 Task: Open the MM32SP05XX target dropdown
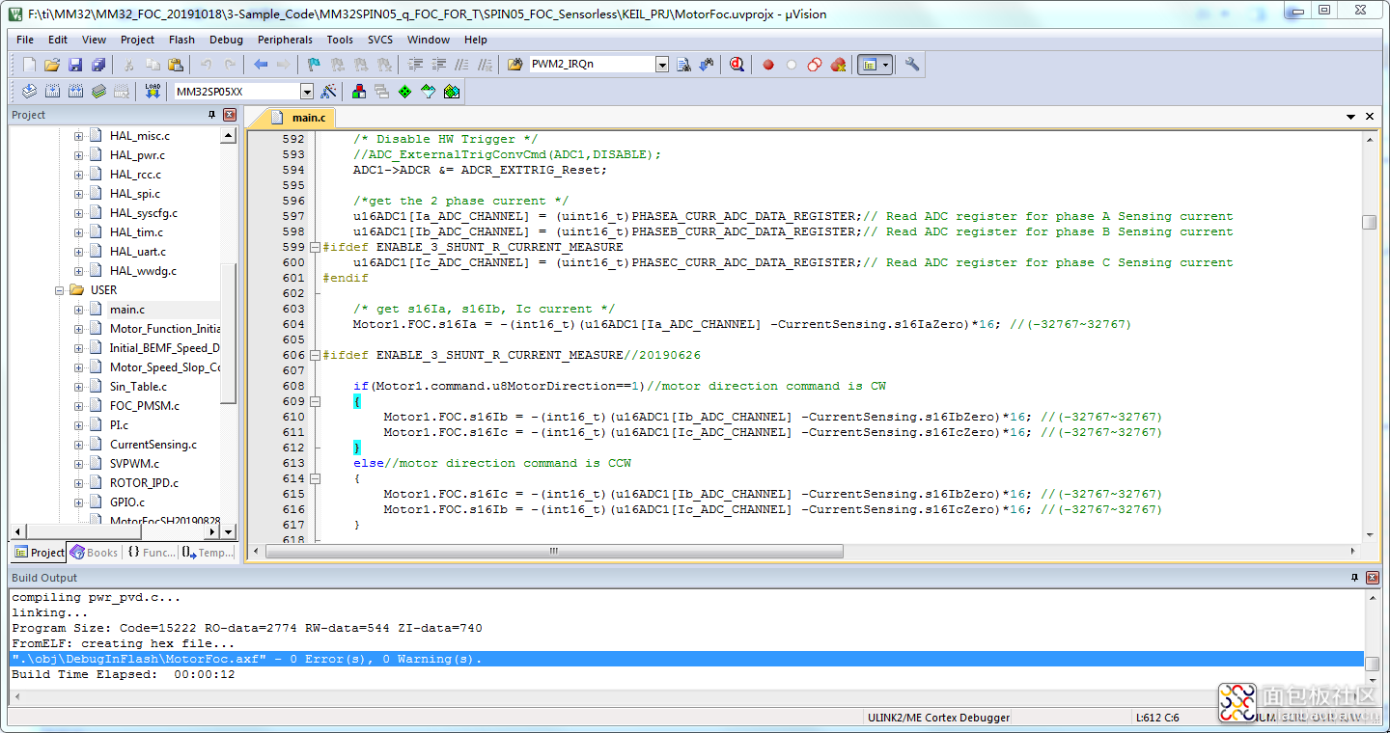coord(307,92)
